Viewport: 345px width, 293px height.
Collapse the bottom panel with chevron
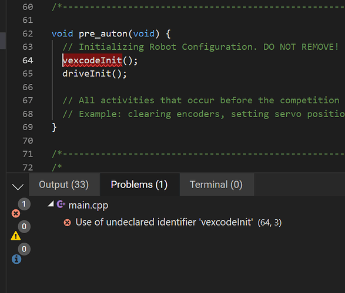[x=18, y=187]
